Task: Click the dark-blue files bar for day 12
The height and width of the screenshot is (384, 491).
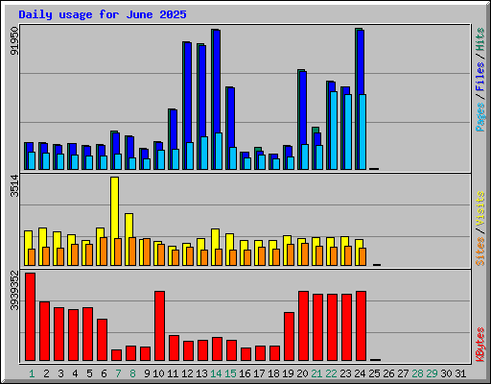Action: tap(188, 93)
